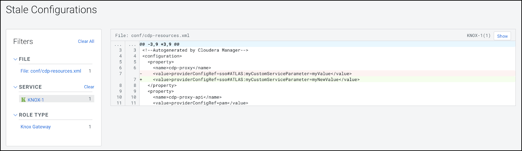Click the Autogenerated by Cloudera Manager comment line
The image size is (522, 151).
click(x=195, y=50)
